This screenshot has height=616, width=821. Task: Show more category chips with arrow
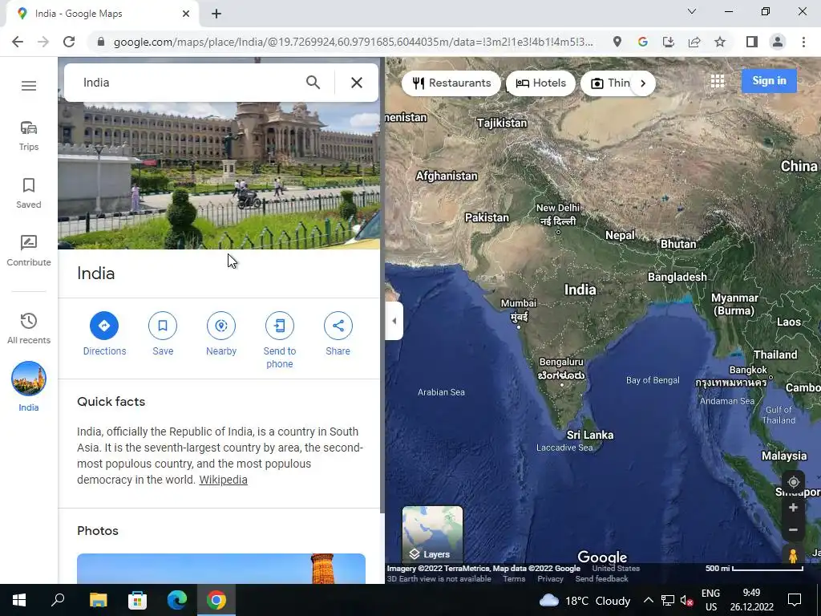point(643,83)
